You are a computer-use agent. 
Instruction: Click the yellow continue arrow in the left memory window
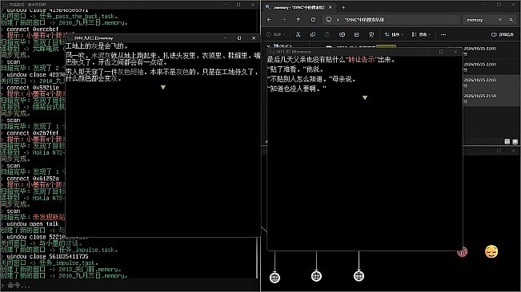point(162,88)
